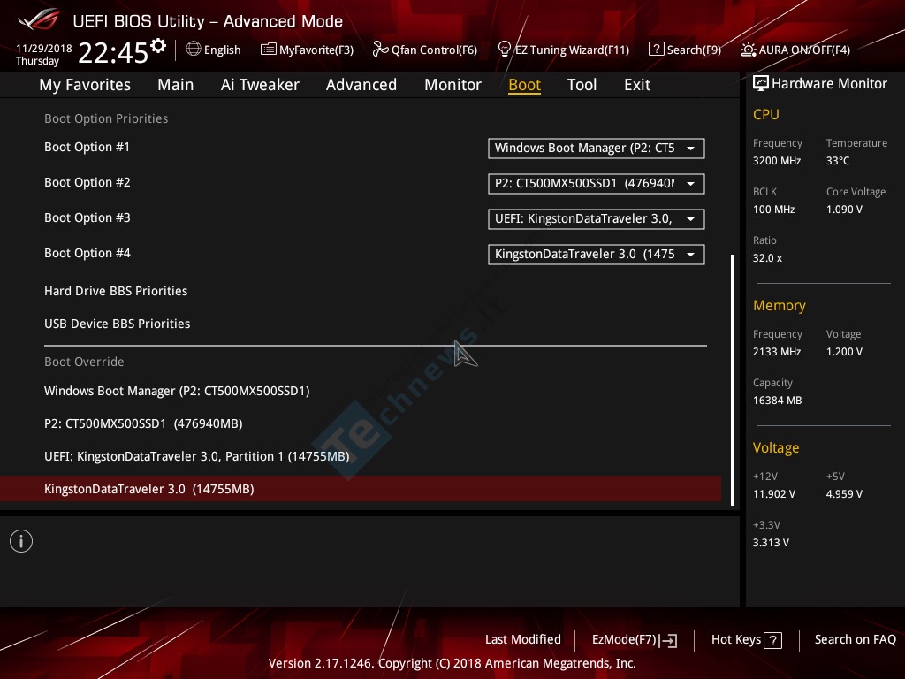Click the Hardware Monitor title
The width and height of the screenshot is (905, 679).
[829, 84]
